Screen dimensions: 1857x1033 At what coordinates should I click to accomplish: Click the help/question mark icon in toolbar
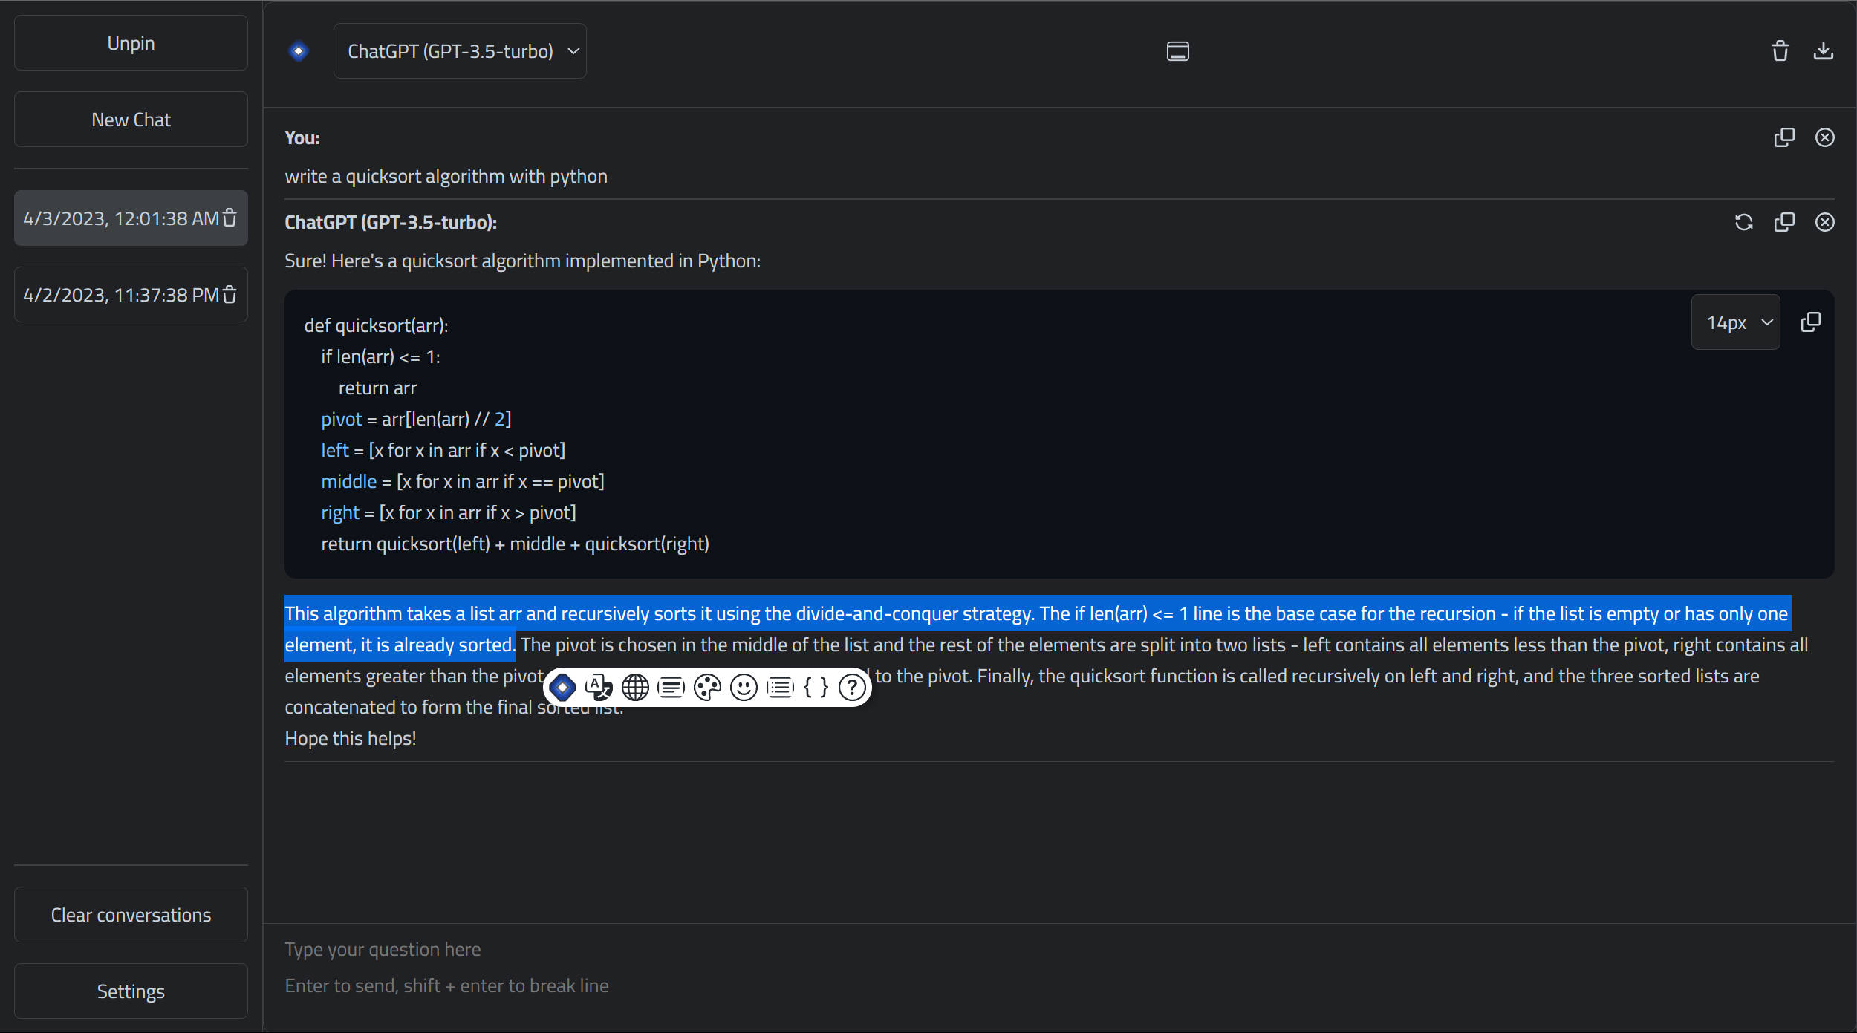[x=852, y=687]
